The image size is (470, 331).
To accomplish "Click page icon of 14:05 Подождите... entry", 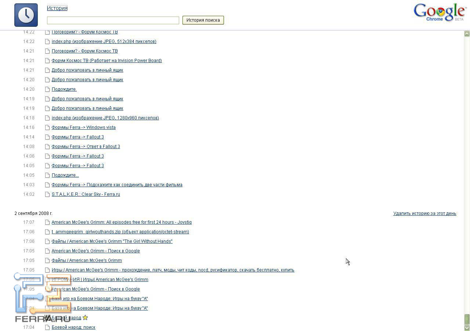I will pyautogui.click(x=47, y=175).
